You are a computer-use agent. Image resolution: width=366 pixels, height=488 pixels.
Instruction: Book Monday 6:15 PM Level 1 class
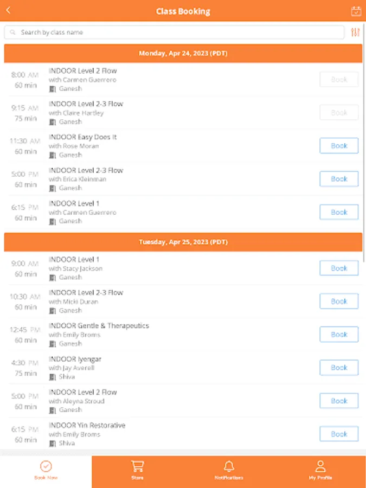click(x=339, y=212)
